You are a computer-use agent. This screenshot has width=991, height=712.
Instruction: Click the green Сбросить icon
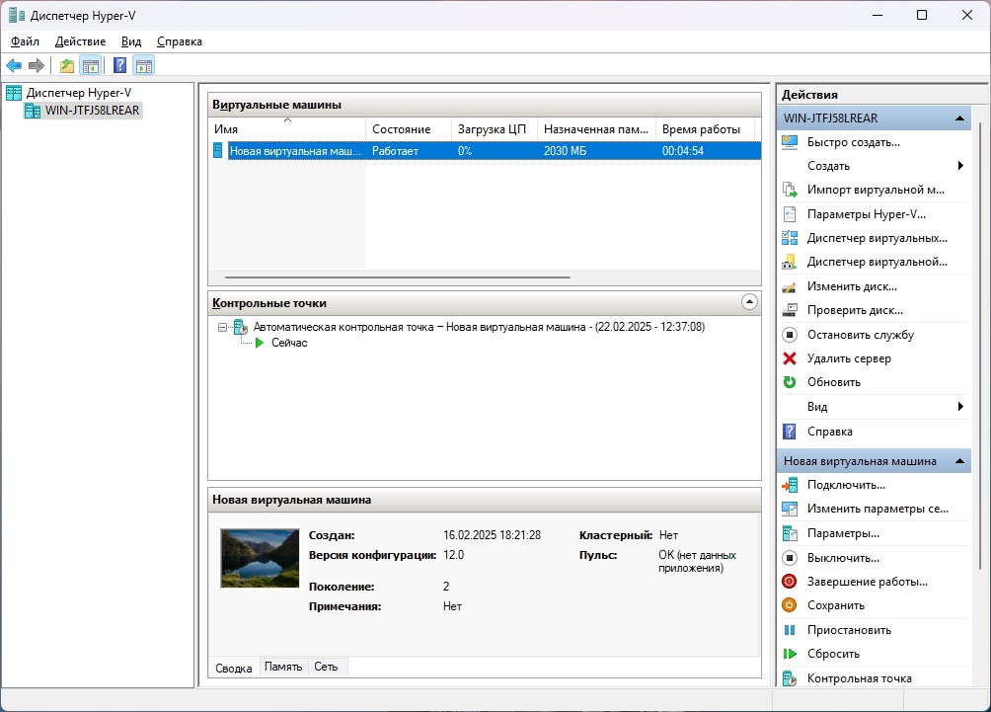[790, 654]
